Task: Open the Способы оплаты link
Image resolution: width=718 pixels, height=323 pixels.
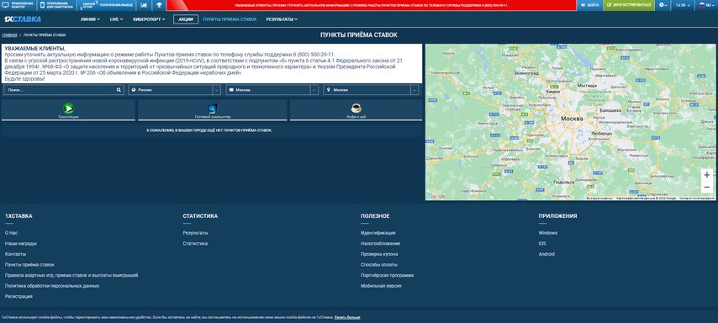Action: coord(378,264)
